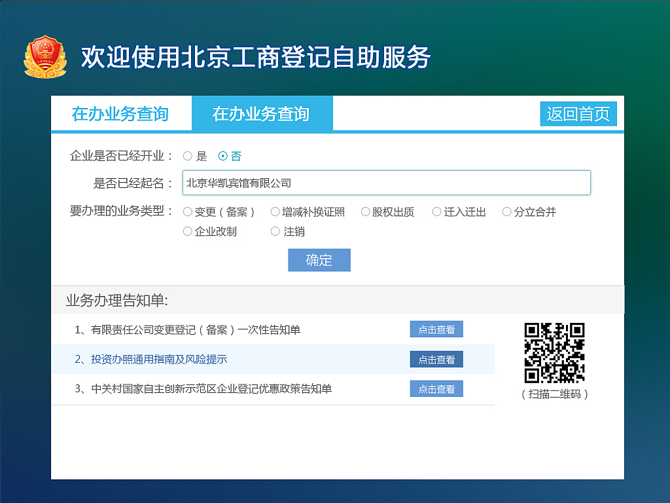
Task: Click 返回首页 to return home
Action: click(x=578, y=113)
